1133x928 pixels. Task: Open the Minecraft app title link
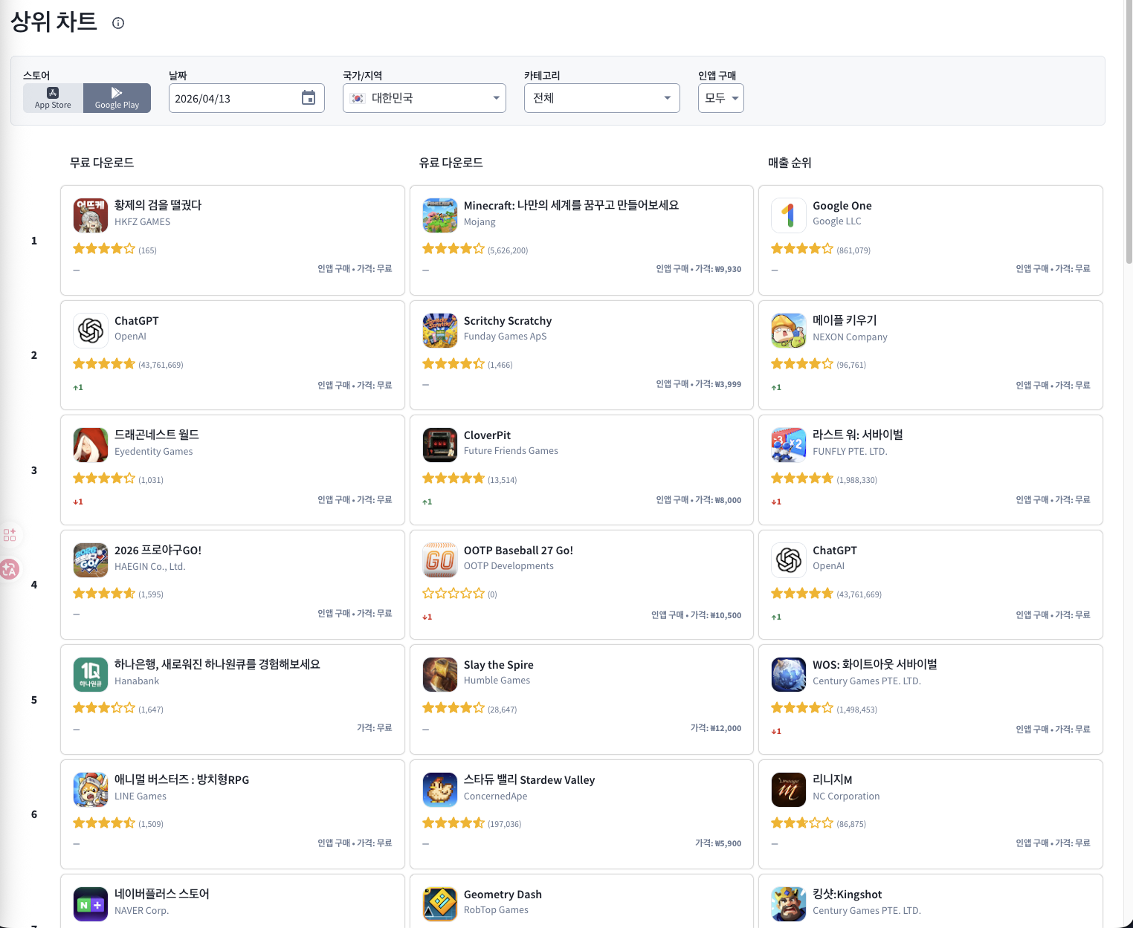(571, 205)
